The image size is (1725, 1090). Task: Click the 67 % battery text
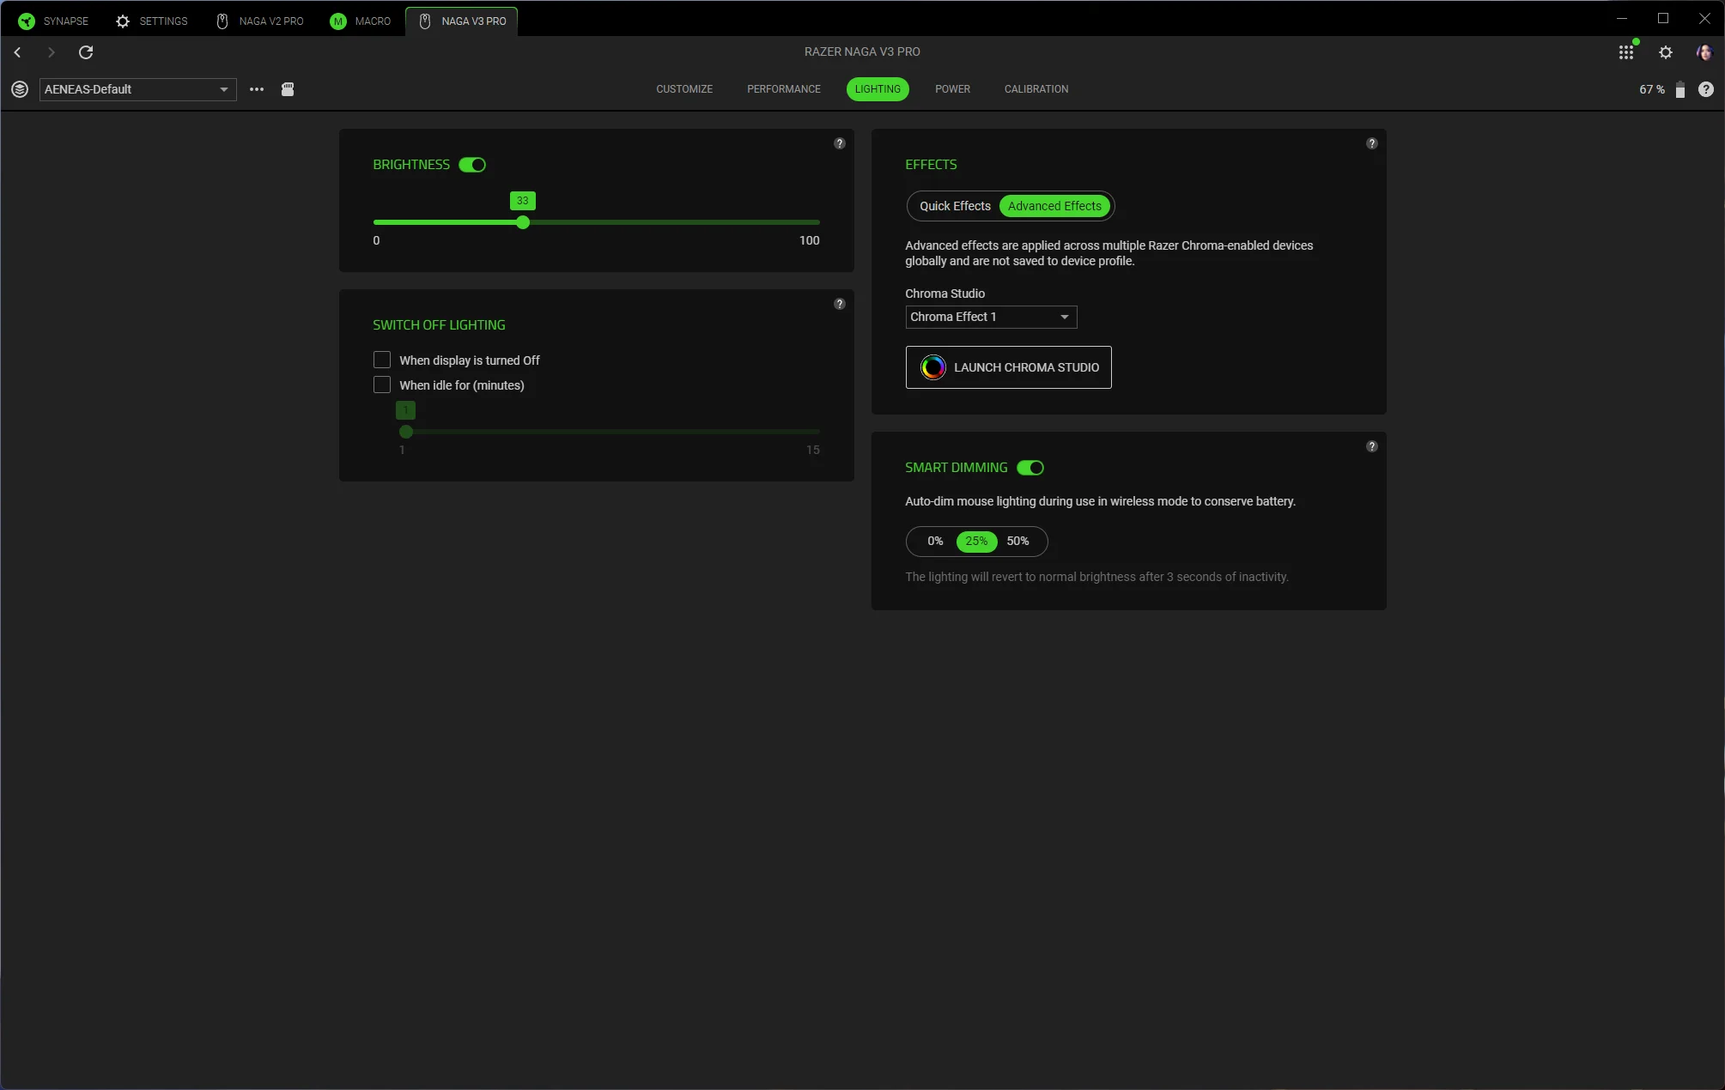(1651, 89)
